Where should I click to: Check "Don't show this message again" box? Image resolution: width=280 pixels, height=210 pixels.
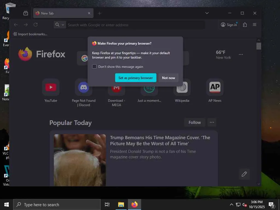pos(94,67)
